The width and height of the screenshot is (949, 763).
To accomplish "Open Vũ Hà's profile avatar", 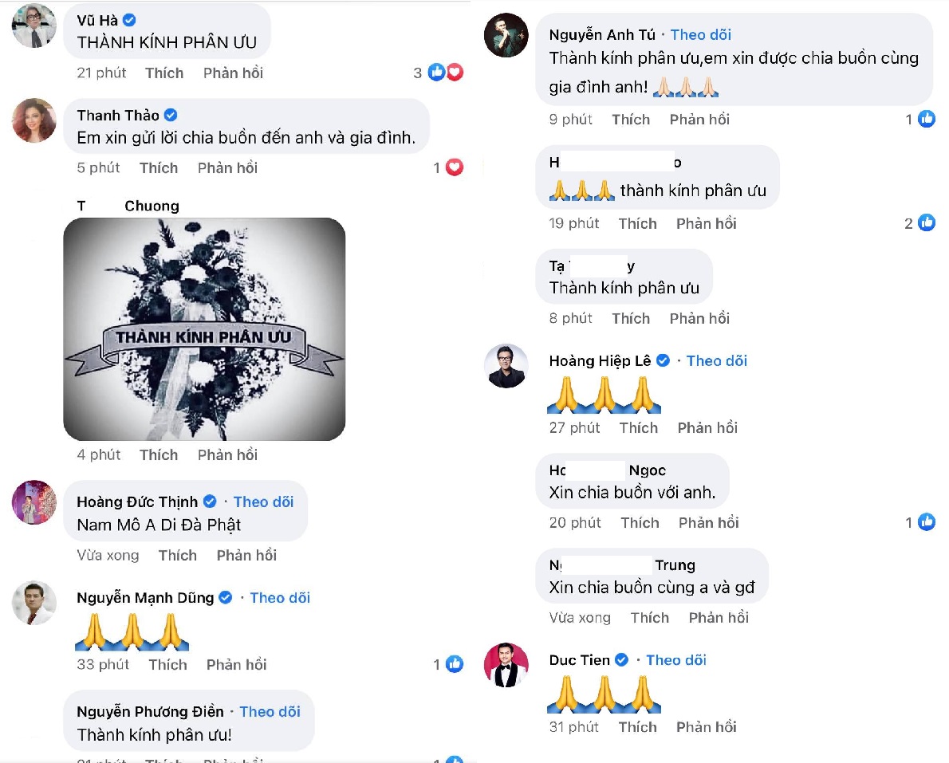I will tap(33, 26).
